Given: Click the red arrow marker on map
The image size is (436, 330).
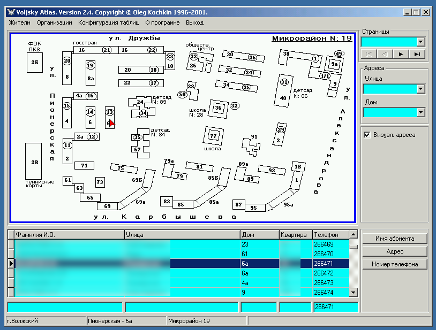Looking at the screenshot, I should (112, 122).
